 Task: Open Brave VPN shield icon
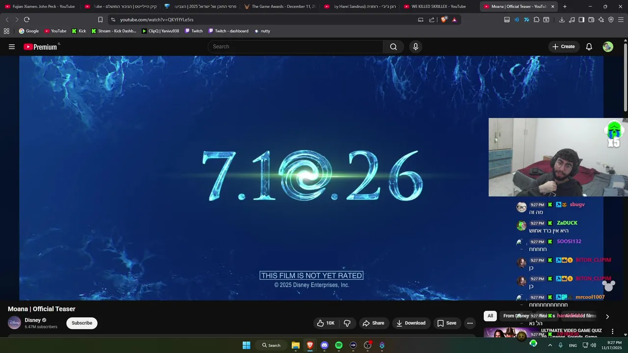pos(611,20)
